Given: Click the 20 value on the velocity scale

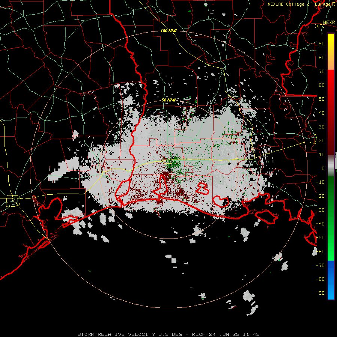Looking at the screenshot, I should (322, 140).
